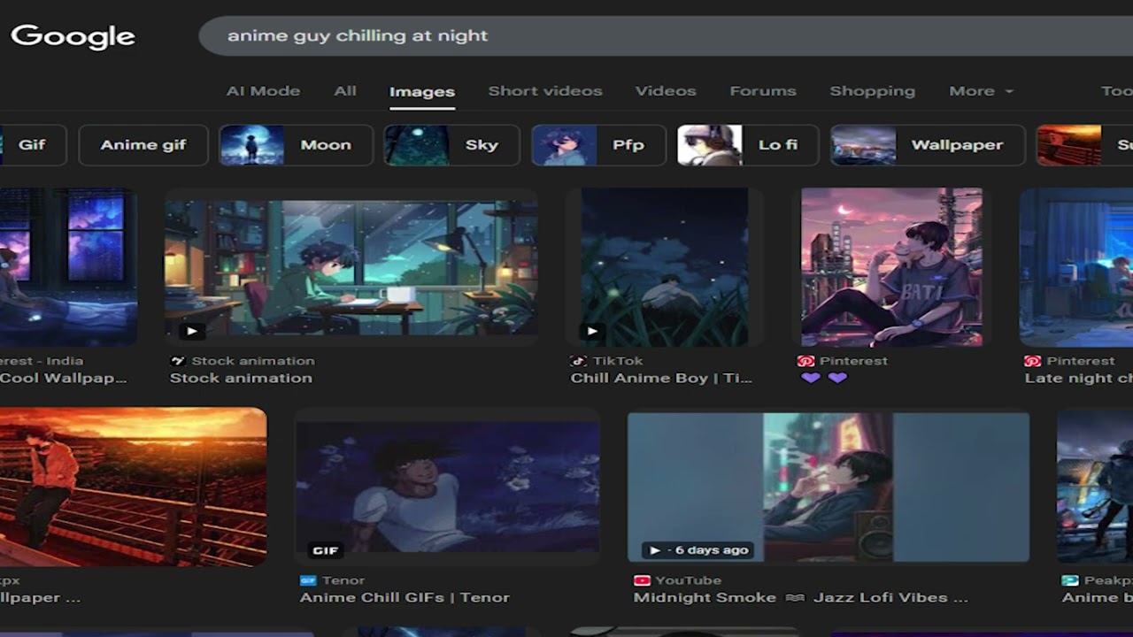Click the Wallpaper chip thumbnail image
This screenshot has width=1133, height=637.
click(x=863, y=145)
